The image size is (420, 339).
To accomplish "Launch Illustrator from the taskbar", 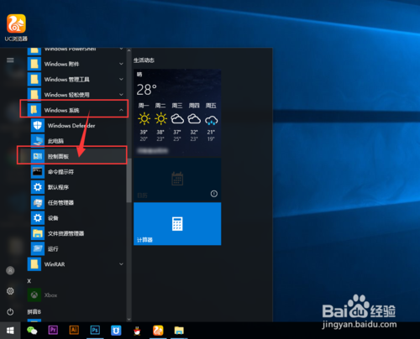I will 74,331.
